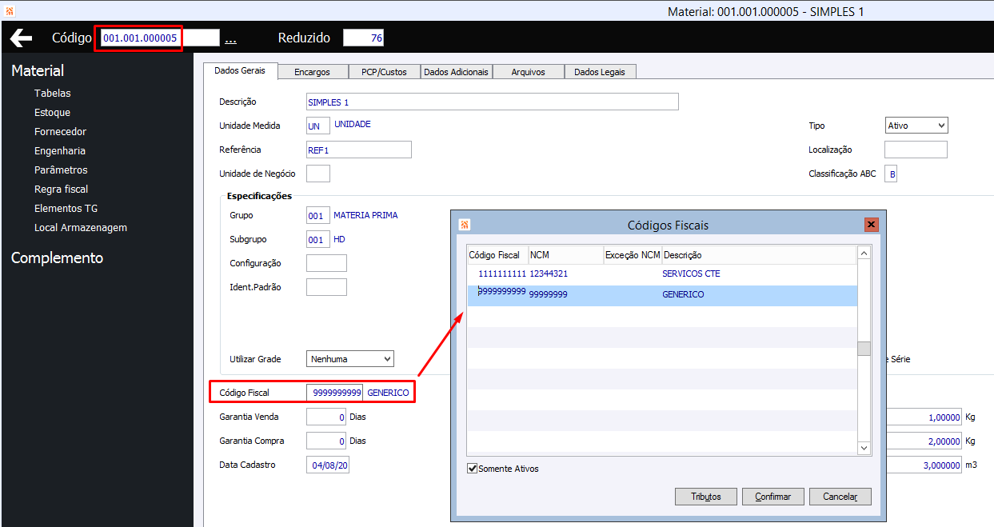Click the list scrollbar down arrow
Screen dimensions: 994x527
coord(864,449)
